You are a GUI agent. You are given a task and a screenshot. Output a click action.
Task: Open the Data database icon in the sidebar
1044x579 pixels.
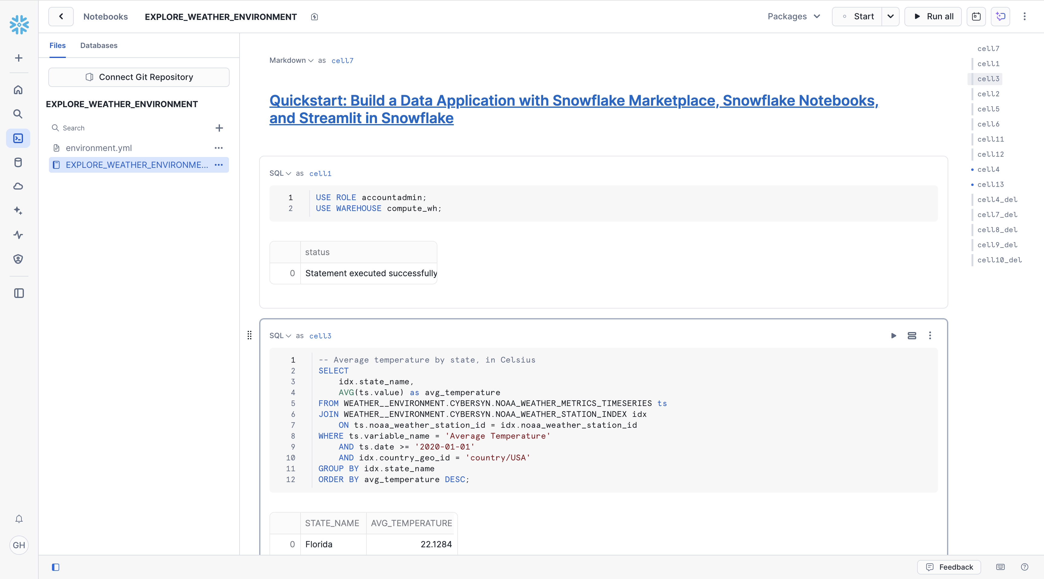coord(18,162)
